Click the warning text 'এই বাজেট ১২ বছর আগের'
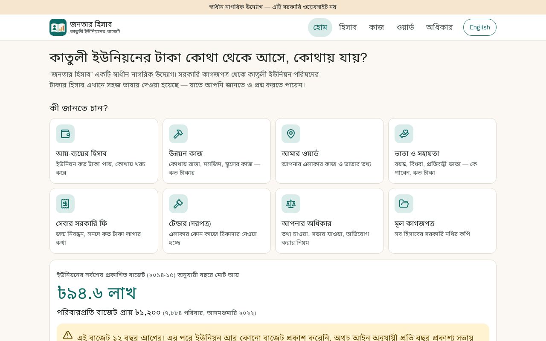 click(121, 338)
